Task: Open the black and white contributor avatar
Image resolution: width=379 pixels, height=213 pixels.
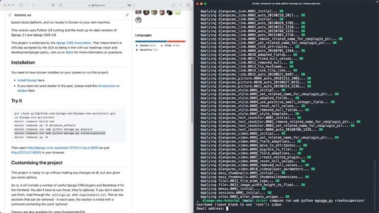Action: click(170, 12)
